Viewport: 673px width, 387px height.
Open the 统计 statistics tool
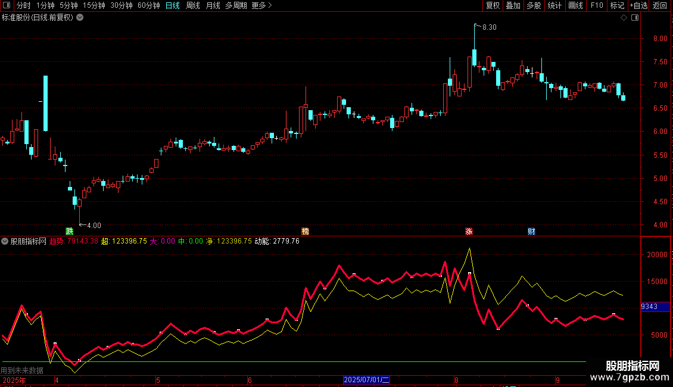[x=554, y=5]
